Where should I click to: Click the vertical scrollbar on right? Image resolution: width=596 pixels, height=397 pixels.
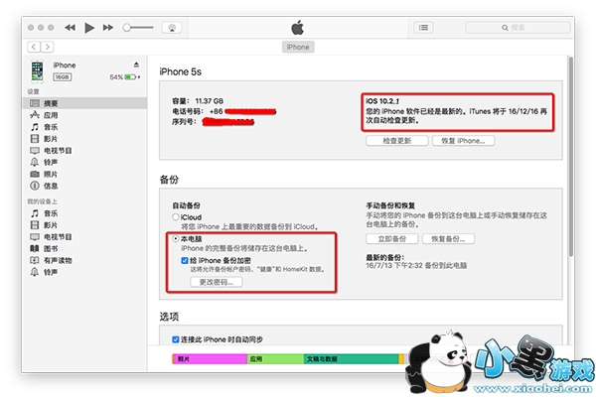point(570,156)
